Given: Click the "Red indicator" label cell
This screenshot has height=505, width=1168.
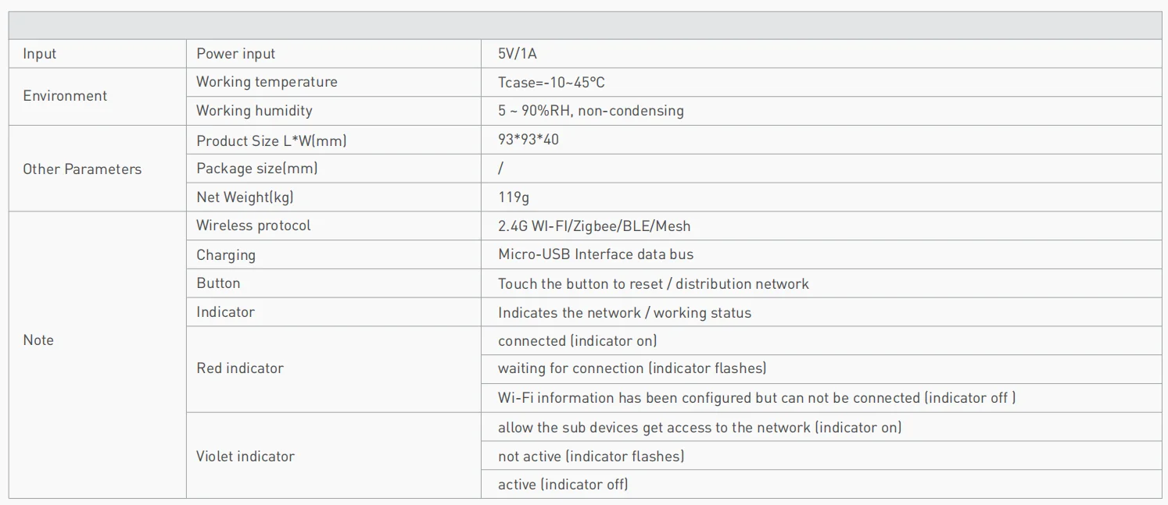Looking at the screenshot, I should (240, 368).
